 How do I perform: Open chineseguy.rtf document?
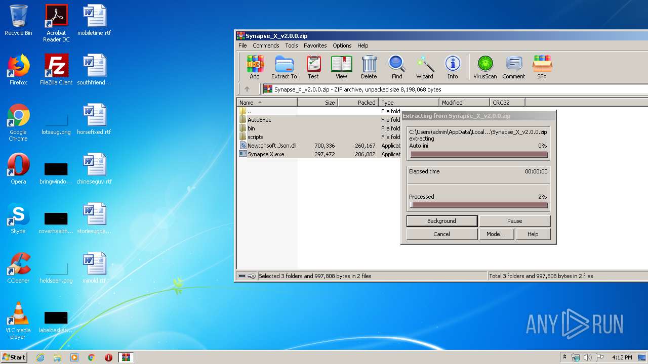[94, 169]
